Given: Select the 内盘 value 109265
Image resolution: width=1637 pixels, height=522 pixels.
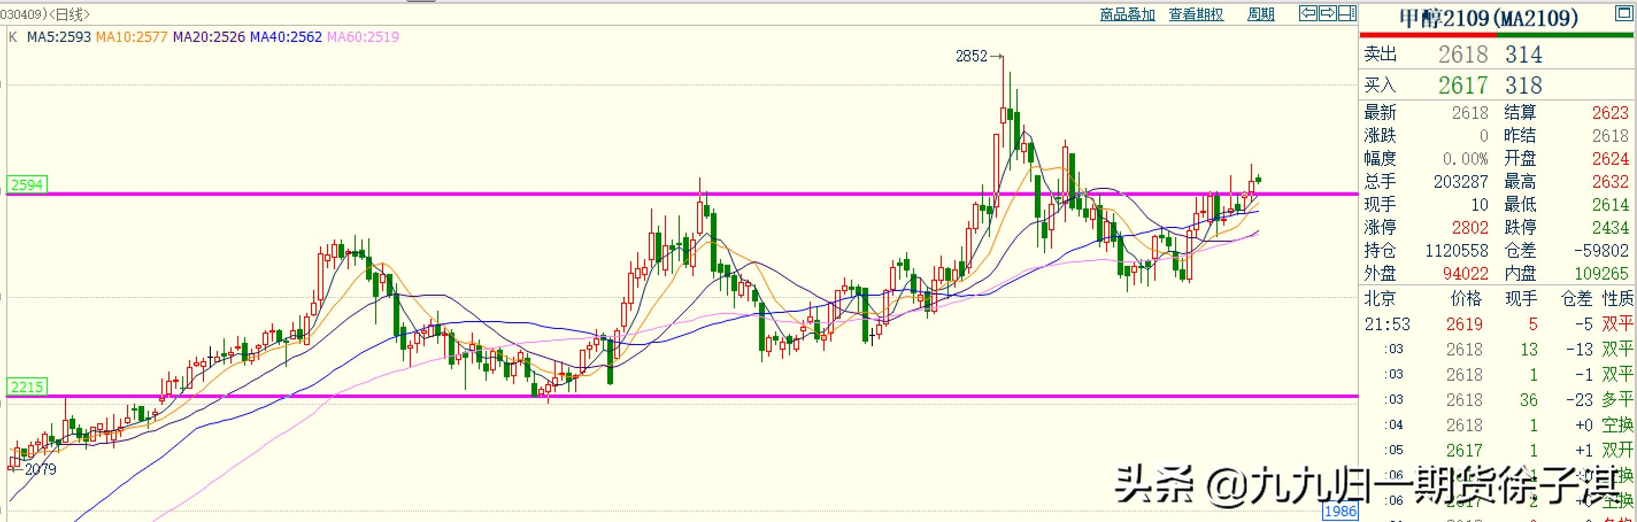Looking at the screenshot, I should click(1601, 273).
